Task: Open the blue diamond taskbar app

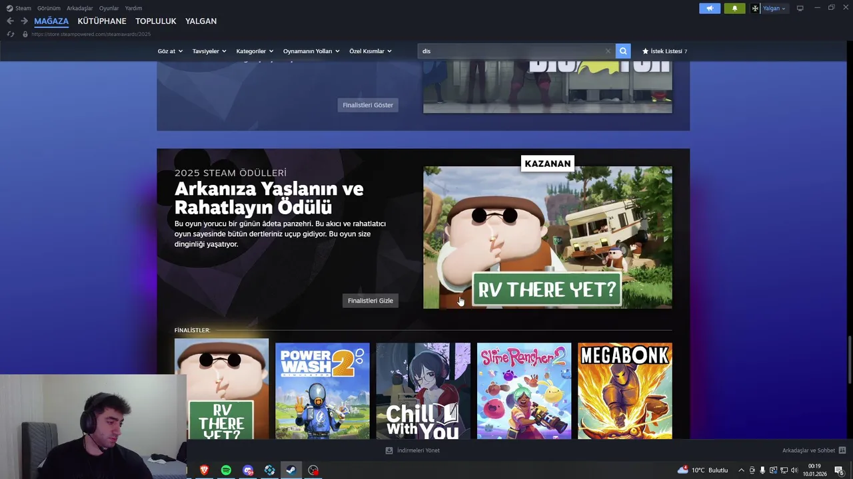Action: pos(269,470)
